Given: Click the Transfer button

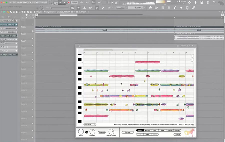Looking at the screenshot, I should [128, 132].
